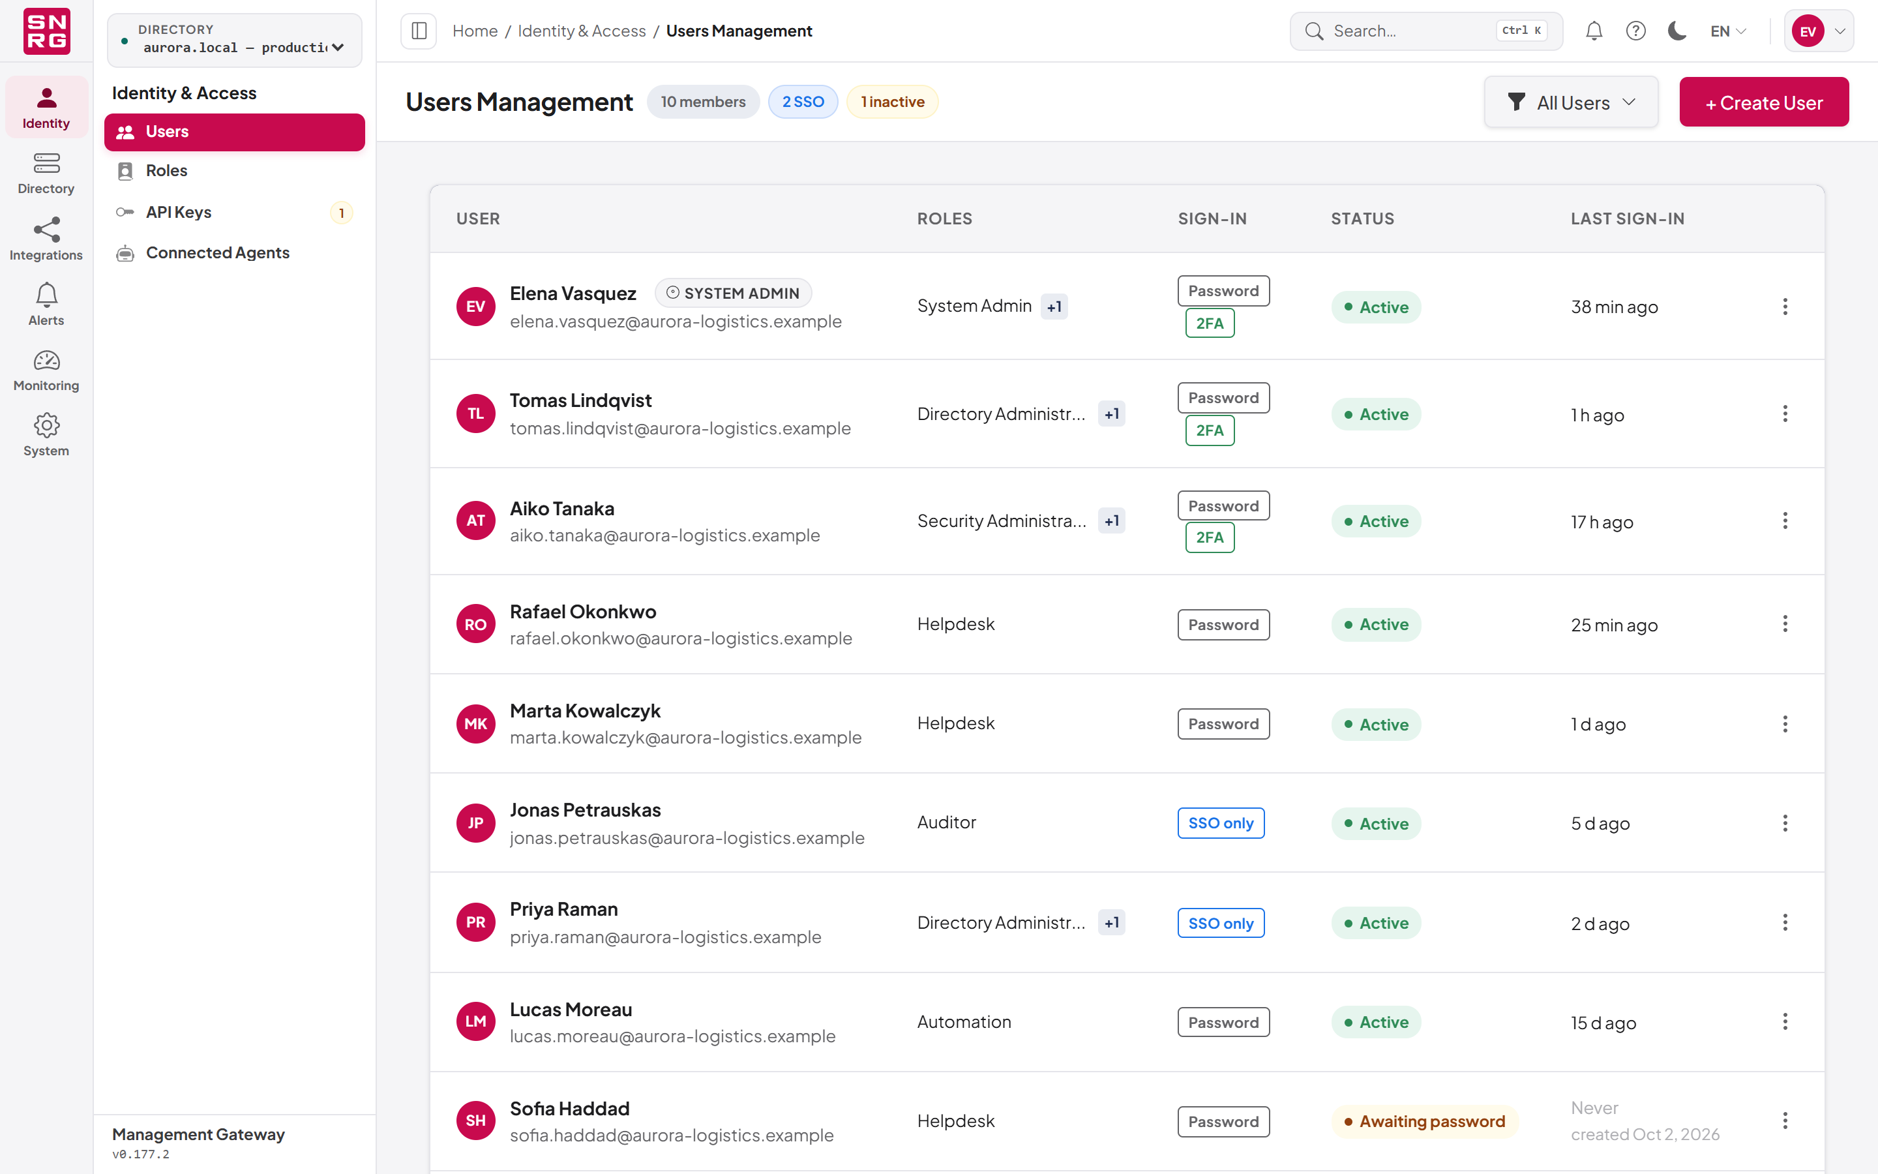Viewport: 1878px width, 1174px height.
Task: Click the JP avatar for Jonas Petrauskas
Action: coord(476,823)
